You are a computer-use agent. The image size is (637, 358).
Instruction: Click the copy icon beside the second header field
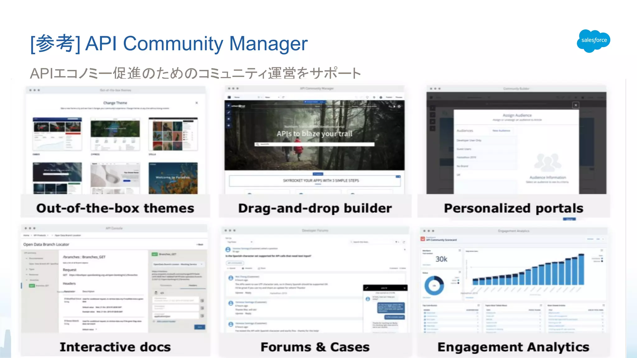202,308
